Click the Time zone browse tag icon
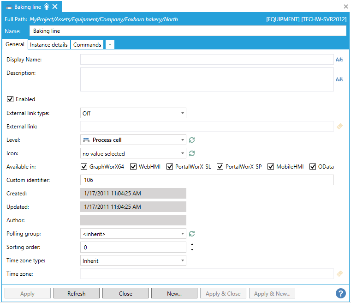351x303 pixels. [x=340, y=274]
